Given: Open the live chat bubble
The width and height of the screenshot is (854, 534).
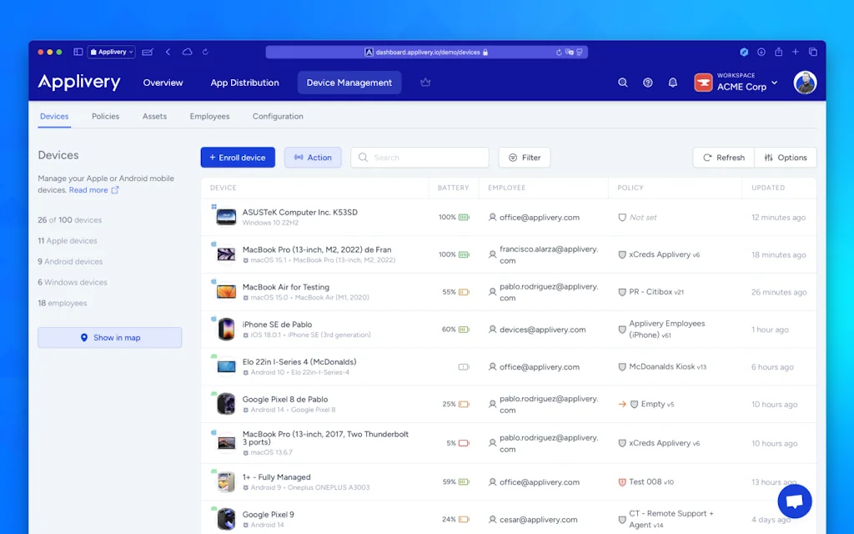Looking at the screenshot, I should pos(794,501).
